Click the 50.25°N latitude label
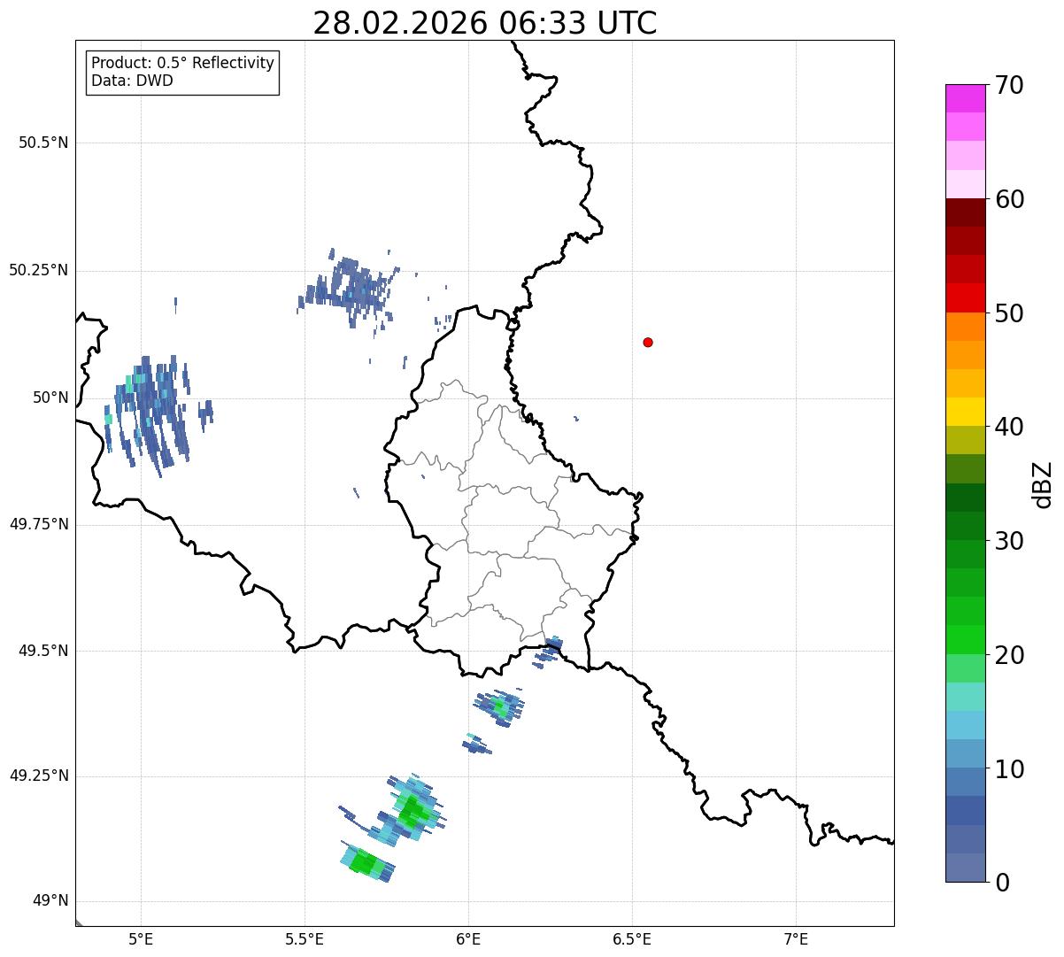The height and width of the screenshot is (957, 1064). click(39, 270)
